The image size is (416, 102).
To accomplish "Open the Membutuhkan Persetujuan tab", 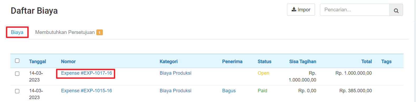I will pos(65,32).
